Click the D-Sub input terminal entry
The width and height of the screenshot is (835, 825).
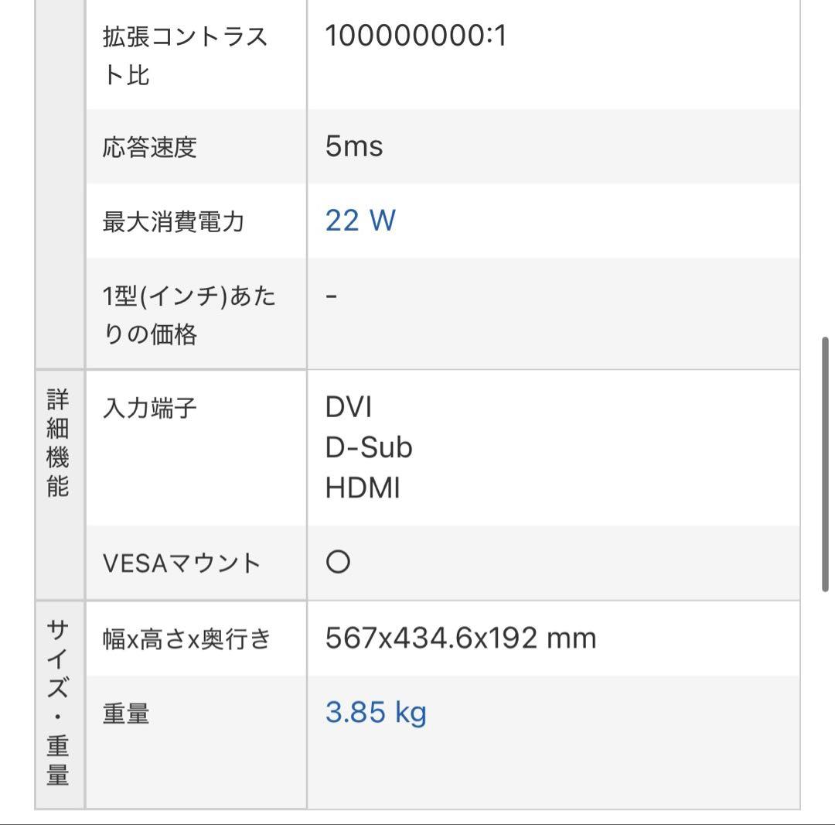point(369,447)
